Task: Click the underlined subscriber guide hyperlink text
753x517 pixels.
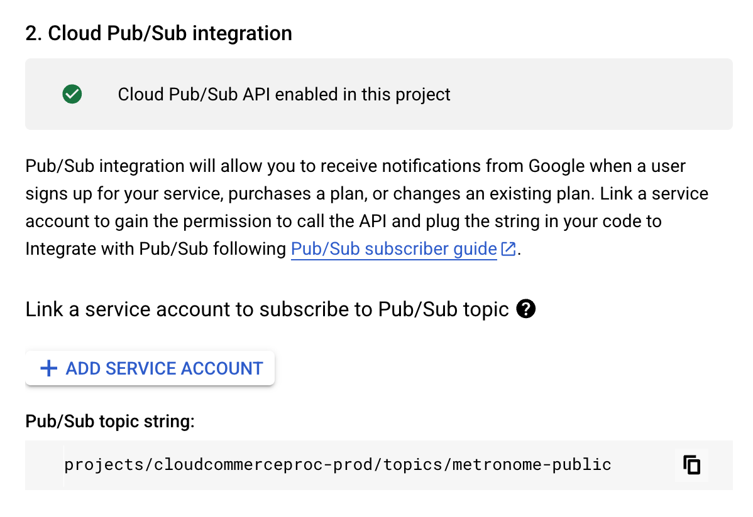Action: (393, 248)
